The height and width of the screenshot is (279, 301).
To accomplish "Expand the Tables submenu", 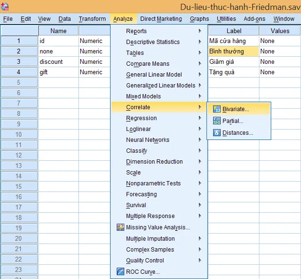I will [159, 52].
